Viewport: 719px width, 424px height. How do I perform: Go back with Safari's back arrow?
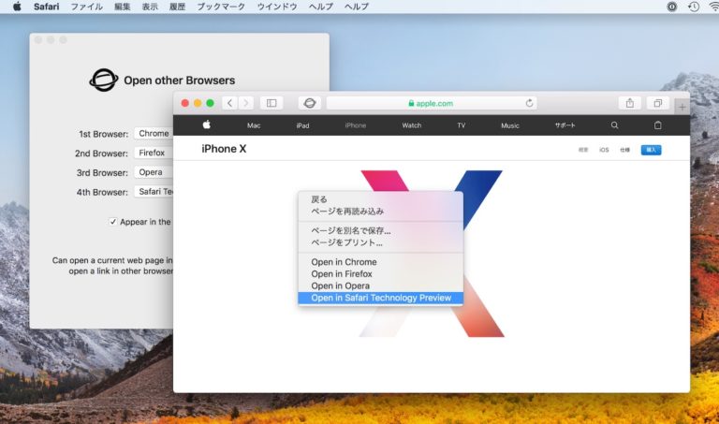pos(229,103)
